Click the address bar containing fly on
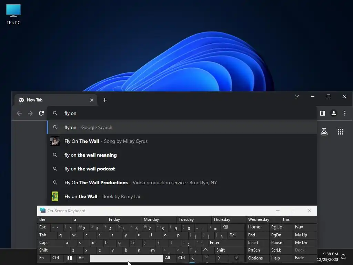The width and height of the screenshot is (353, 265). tap(182, 113)
